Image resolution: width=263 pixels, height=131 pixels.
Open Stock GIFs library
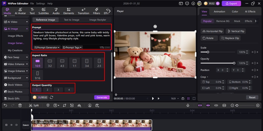click(16, 99)
